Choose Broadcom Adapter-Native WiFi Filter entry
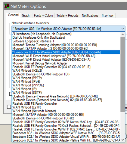127x144 pixels. (x=66, y=140)
